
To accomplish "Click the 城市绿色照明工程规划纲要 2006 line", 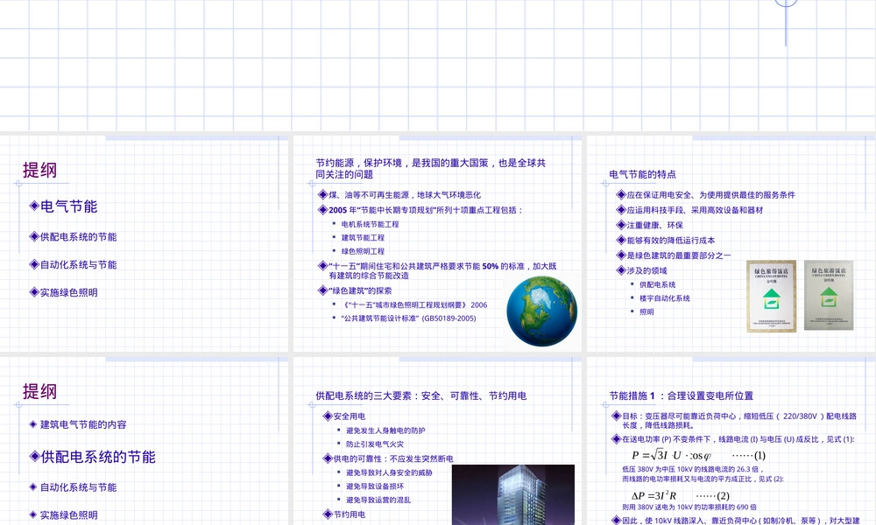I will pyautogui.click(x=413, y=304).
